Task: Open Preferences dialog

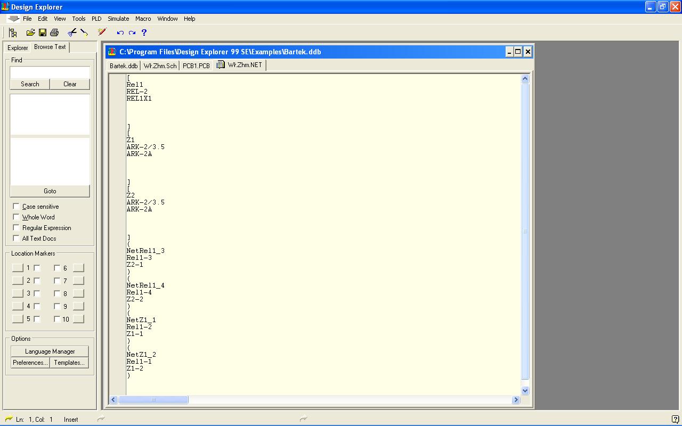Action: [30, 363]
